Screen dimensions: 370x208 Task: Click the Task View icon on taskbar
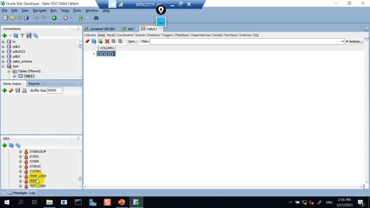35,202
